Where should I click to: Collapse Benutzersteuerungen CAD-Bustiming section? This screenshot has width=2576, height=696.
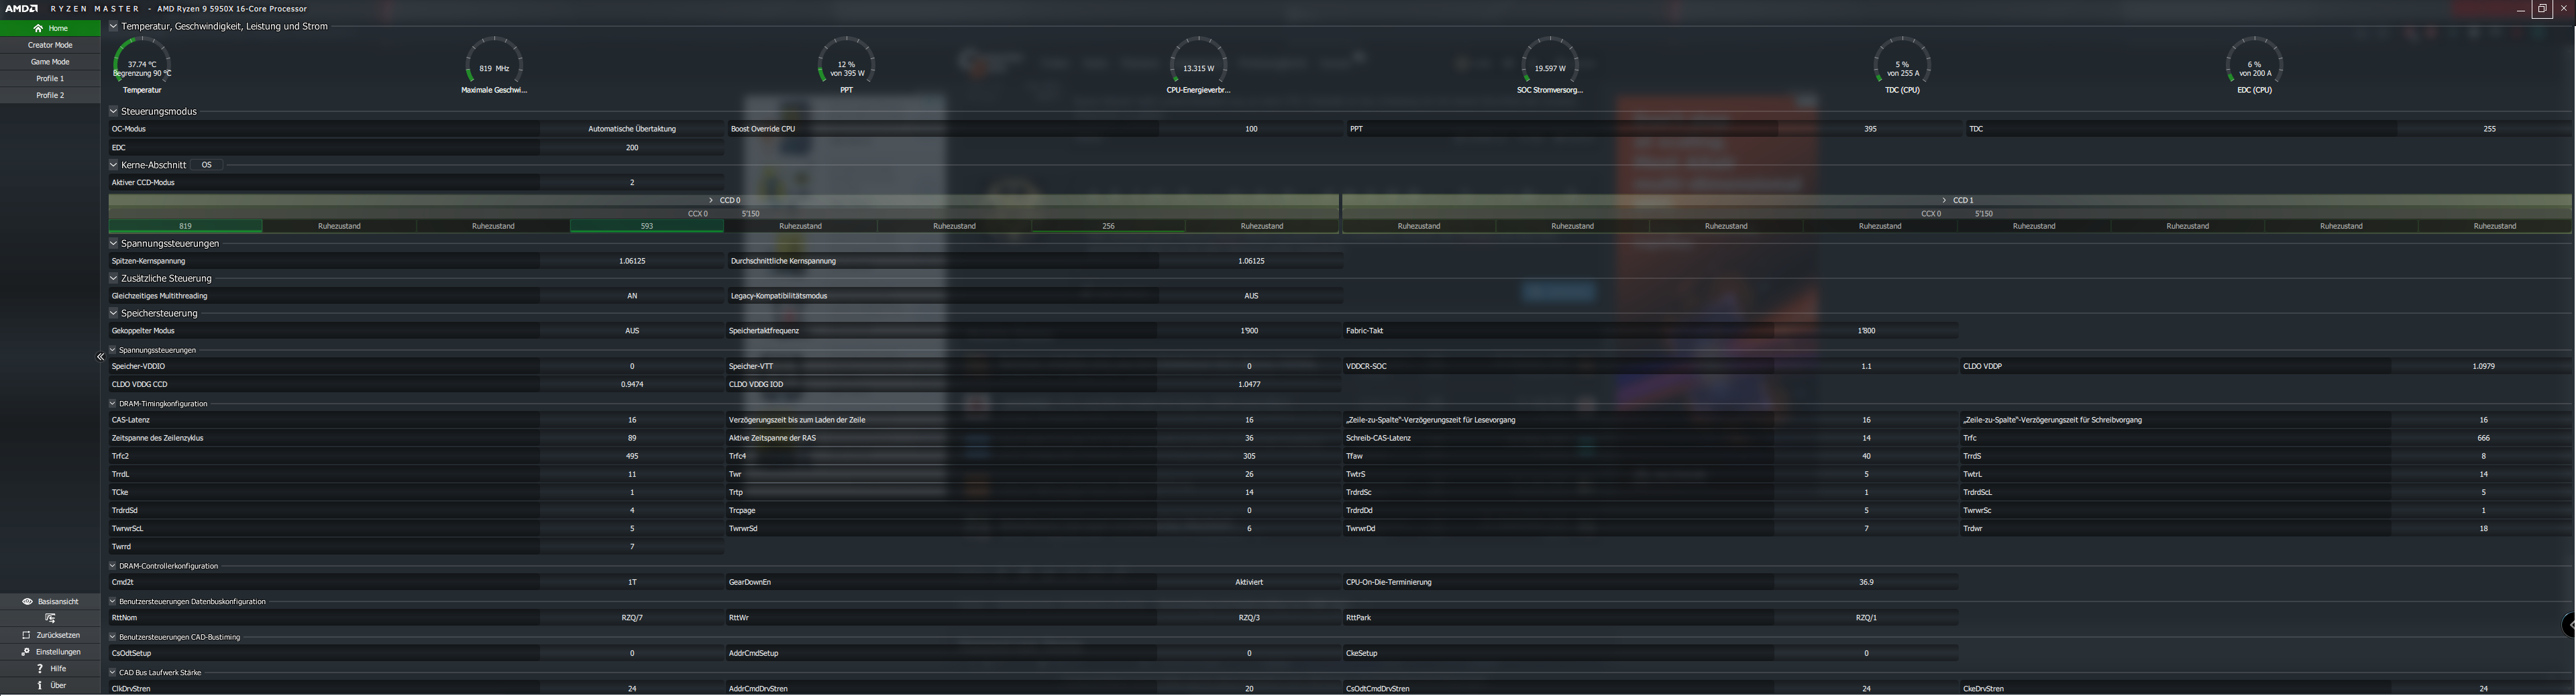(x=113, y=637)
